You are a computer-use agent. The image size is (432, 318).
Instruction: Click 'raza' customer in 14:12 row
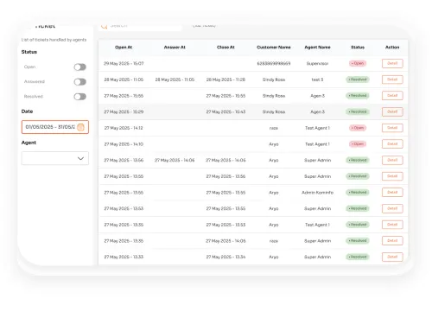[274, 128]
